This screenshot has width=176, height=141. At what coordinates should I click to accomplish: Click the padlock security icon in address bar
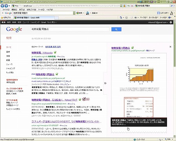click(x=124, y=6)
